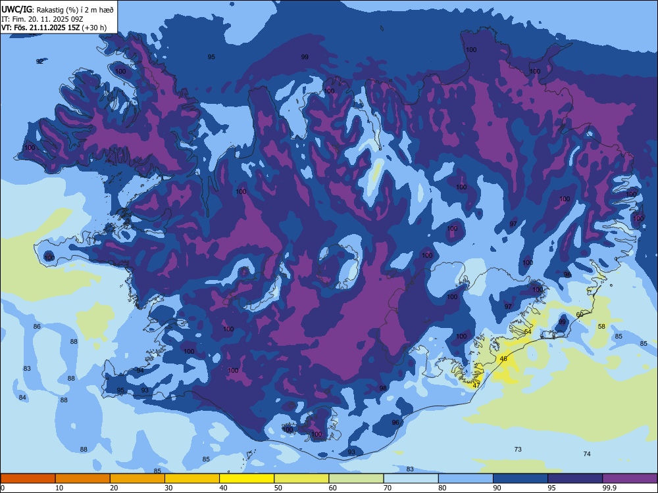Click the 0–10 dark orange legend swatch
Screen dimensions: 658x493
point(28,479)
